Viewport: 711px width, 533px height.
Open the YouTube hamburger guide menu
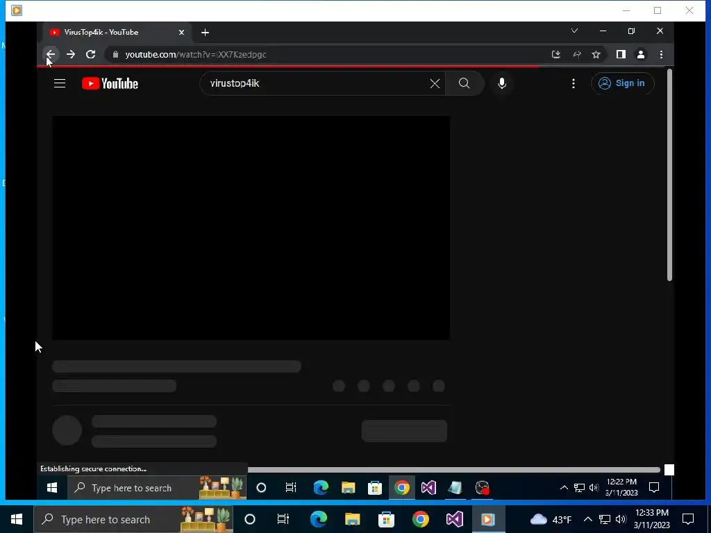pyautogui.click(x=60, y=83)
